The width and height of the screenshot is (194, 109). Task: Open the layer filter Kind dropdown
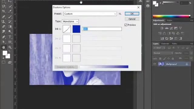pyautogui.click(x=159, y=48)
